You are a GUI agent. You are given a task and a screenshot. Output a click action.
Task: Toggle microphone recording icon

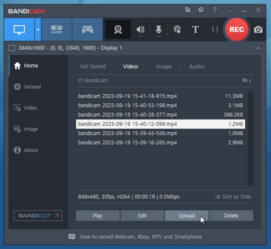(x=159, y=29)
